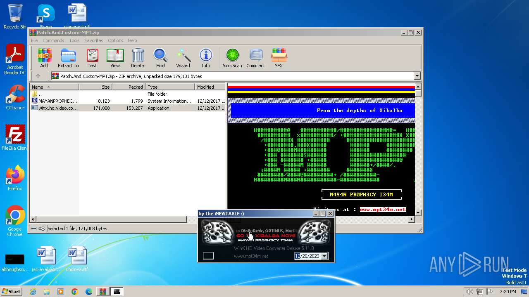The width and height of the screenshot is (529, 297).
Task: Sort by Modified column header
Action: (210, 87)
